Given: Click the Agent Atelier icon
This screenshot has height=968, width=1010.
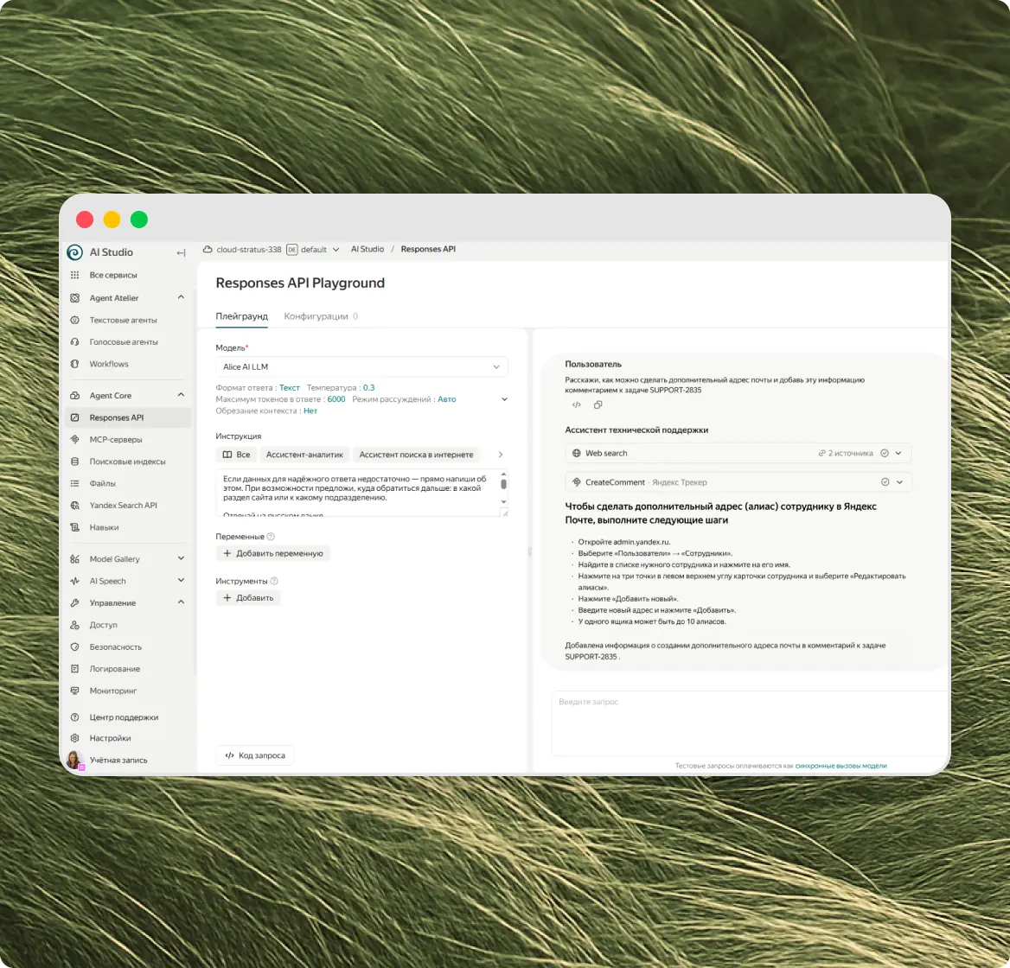Looking at the screenshot, I should pyautogui.click(x=74, y=298).
